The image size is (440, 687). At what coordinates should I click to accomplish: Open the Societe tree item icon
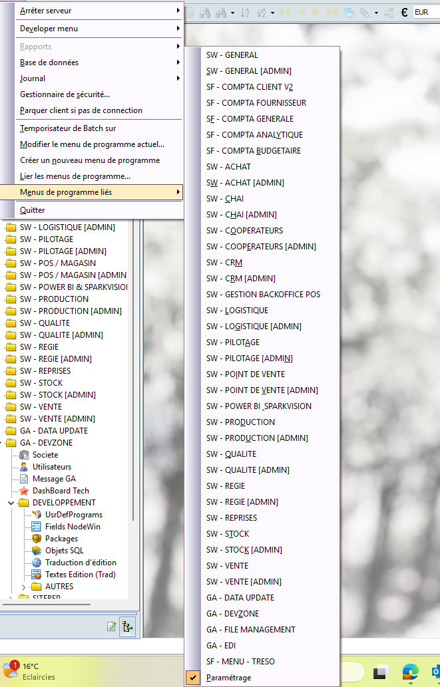coord(25,455)
